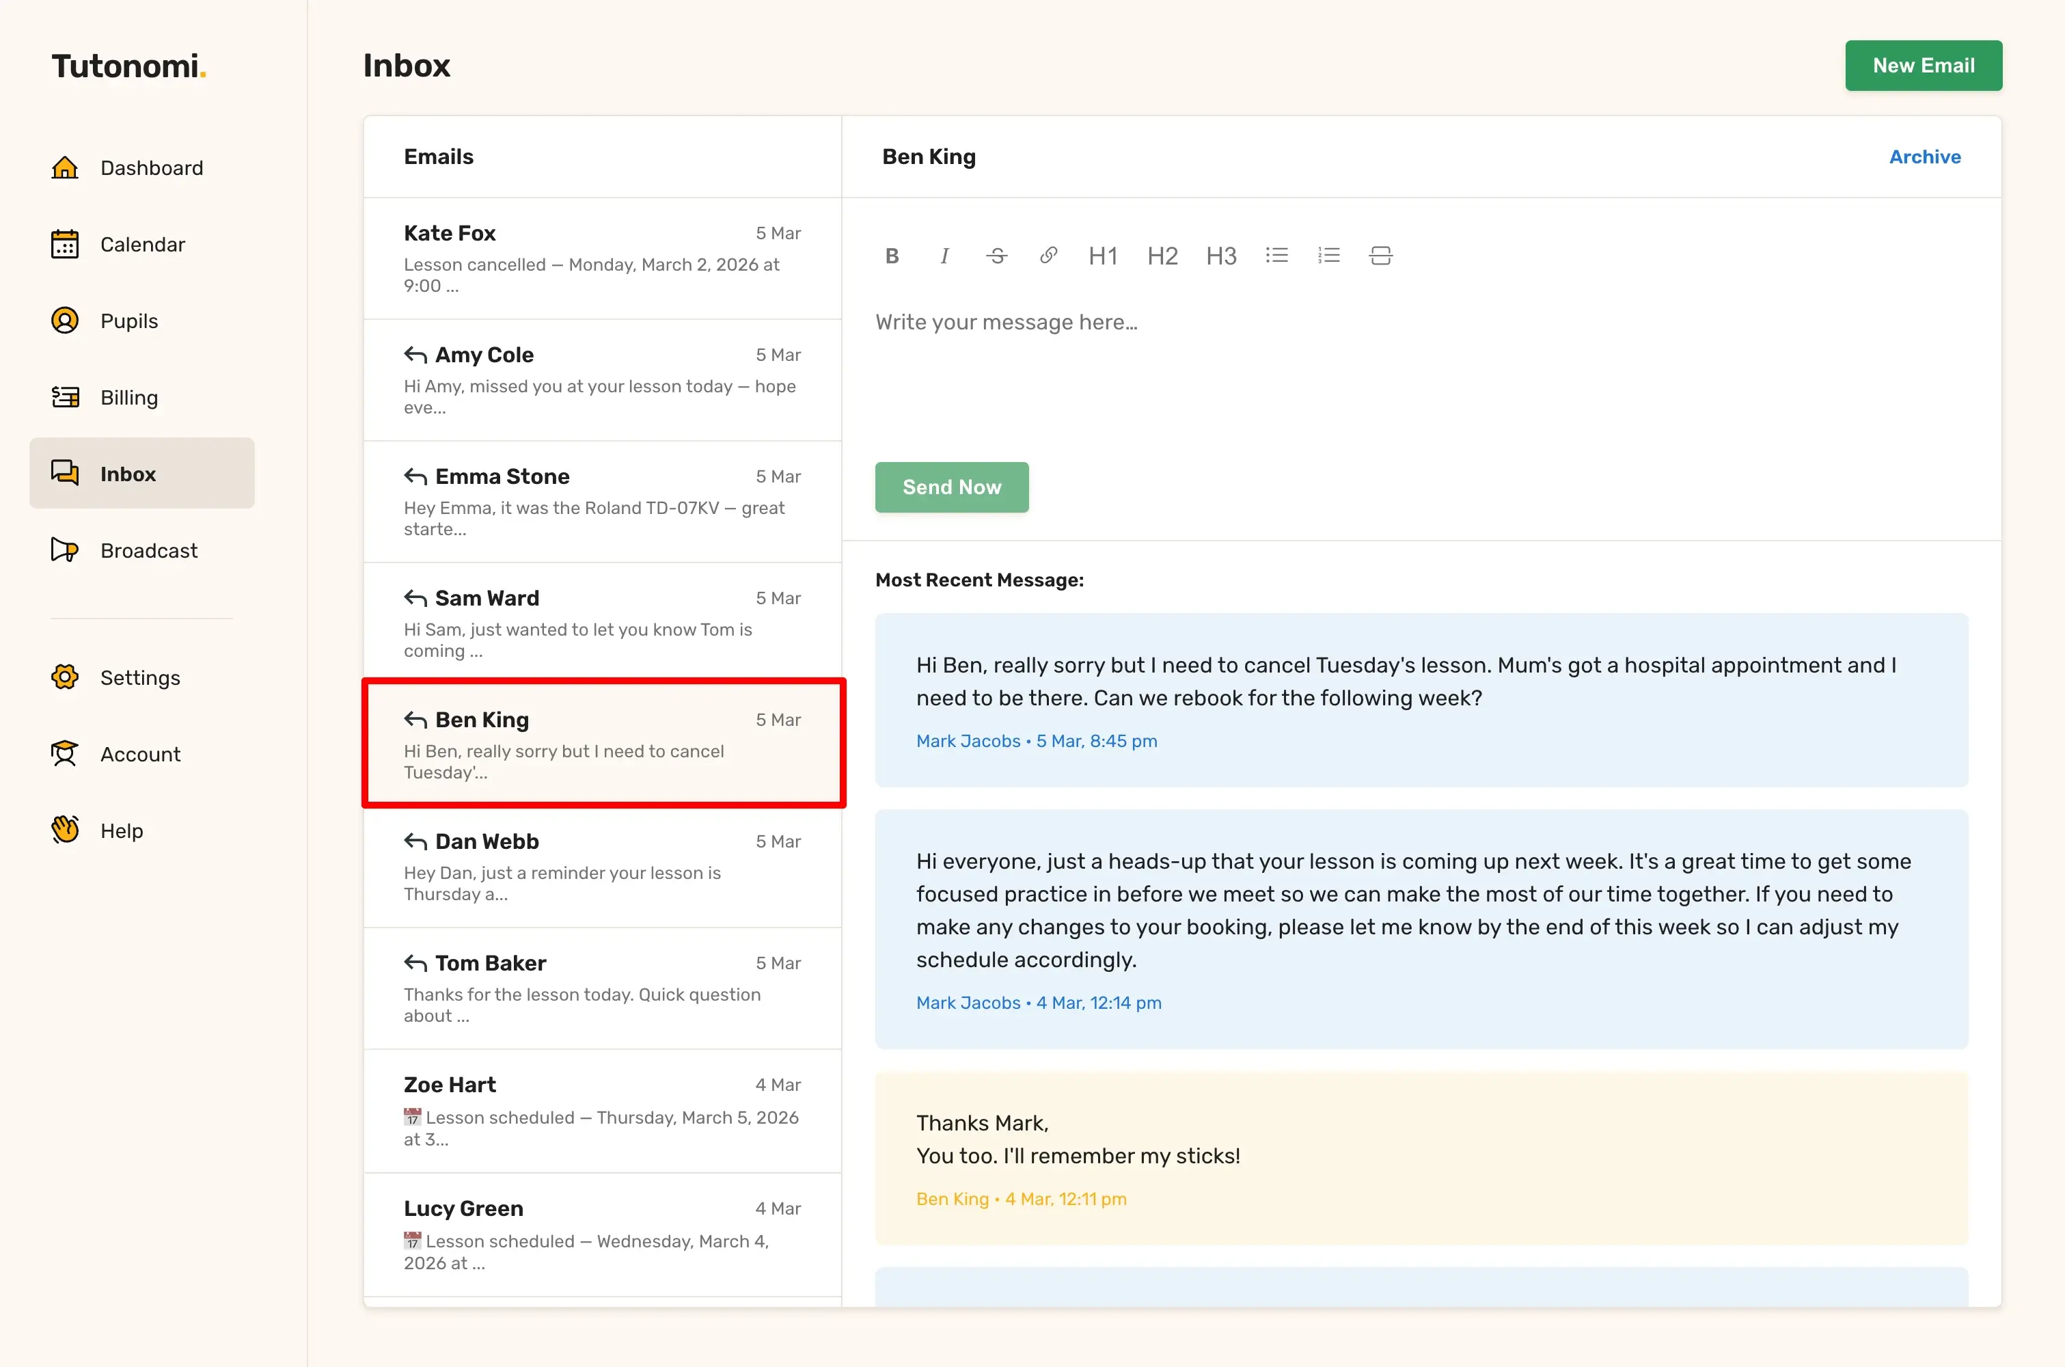This screenshot has height=1367, width=2065.
Task: Open the Pupils section
Action: click(x=129, y=321)
